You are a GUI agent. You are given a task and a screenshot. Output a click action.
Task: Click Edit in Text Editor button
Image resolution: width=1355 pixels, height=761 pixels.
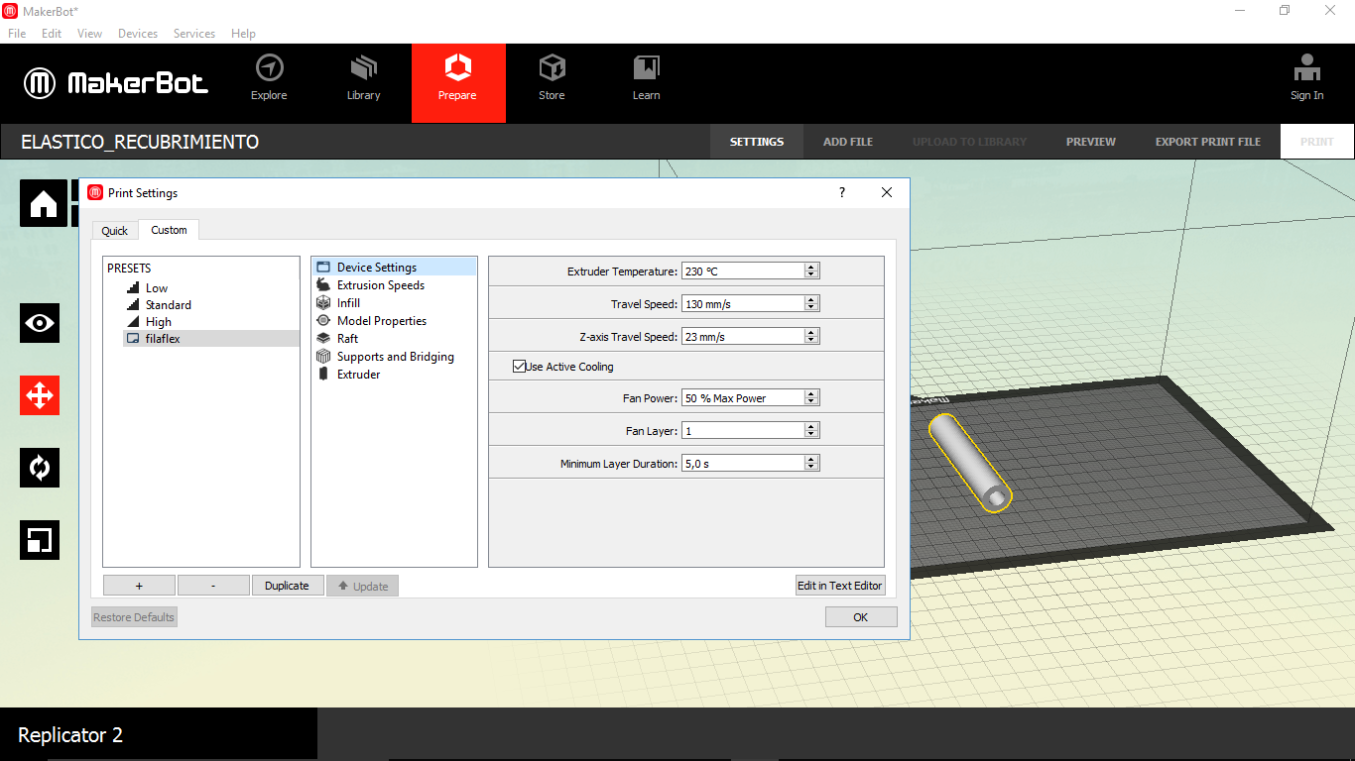pyautogui.click(x=840, y=586)
